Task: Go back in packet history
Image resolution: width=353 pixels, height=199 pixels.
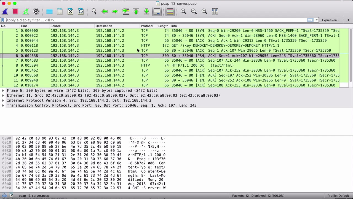Action: [x=105, y=11]
